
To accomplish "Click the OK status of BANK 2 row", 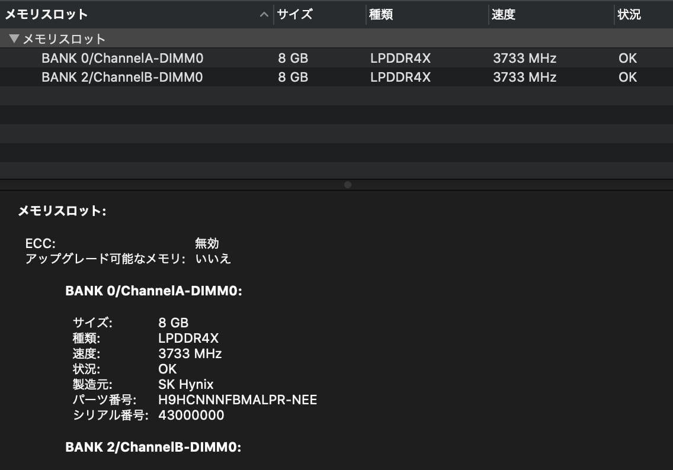I will point(627,77).
